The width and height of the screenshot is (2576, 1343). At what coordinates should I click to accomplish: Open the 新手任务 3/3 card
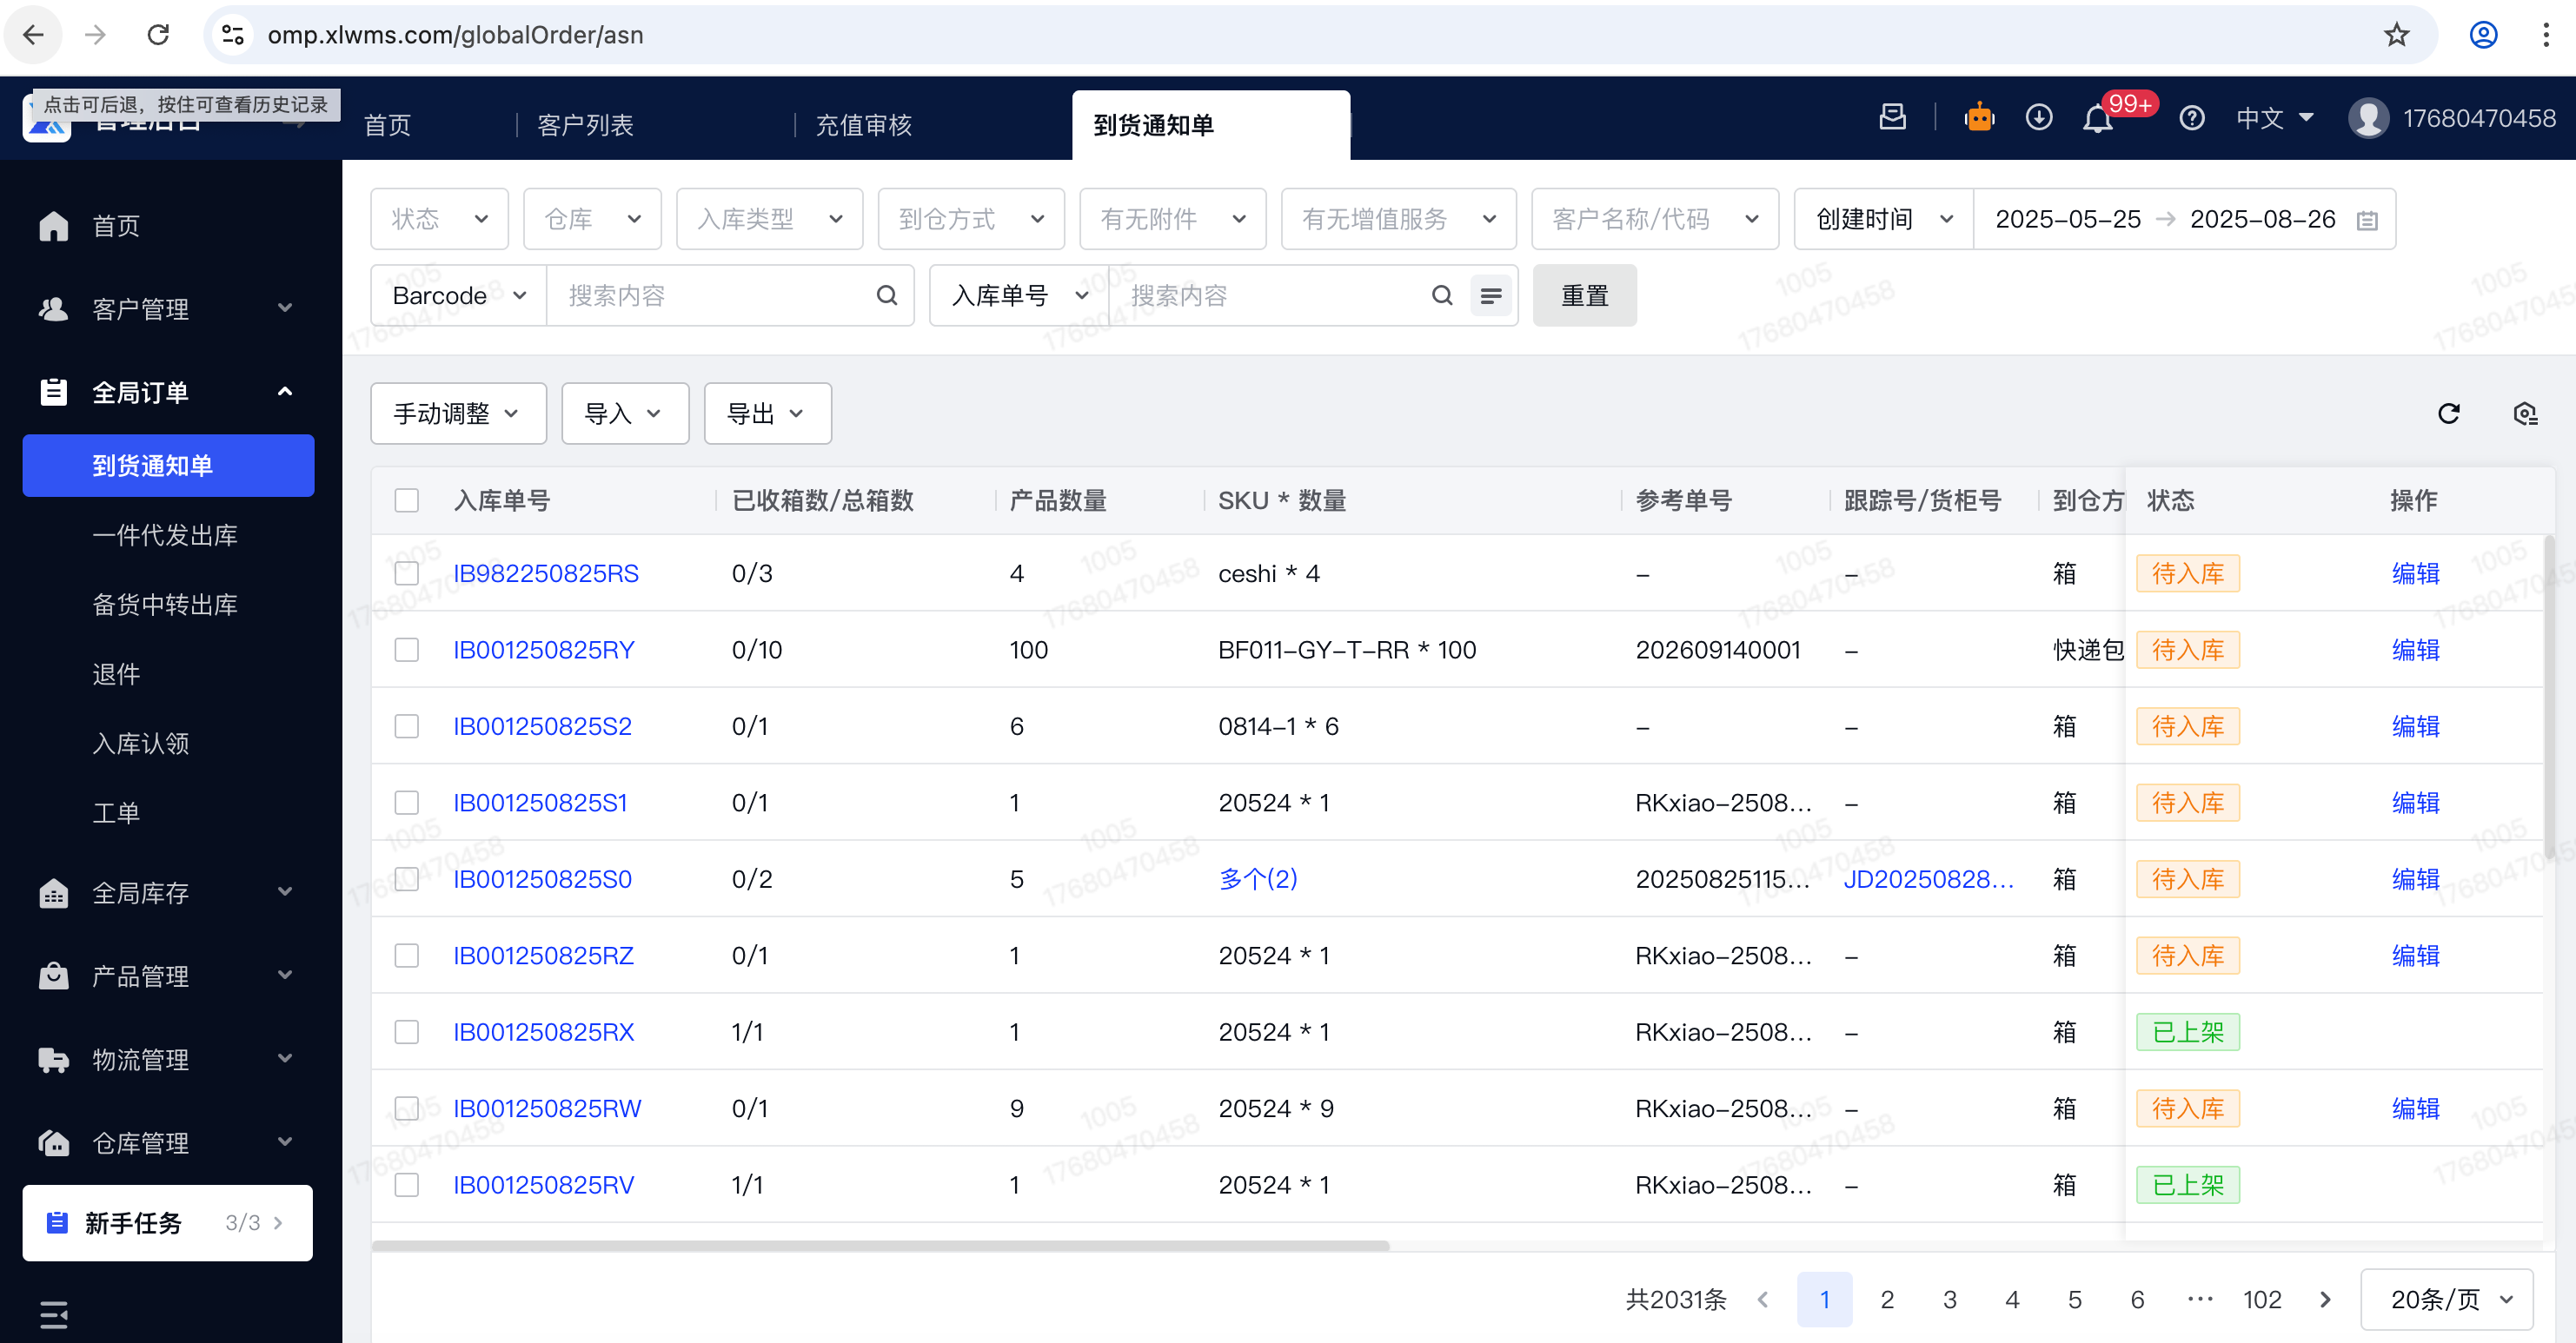click(x=167, y=1222)
